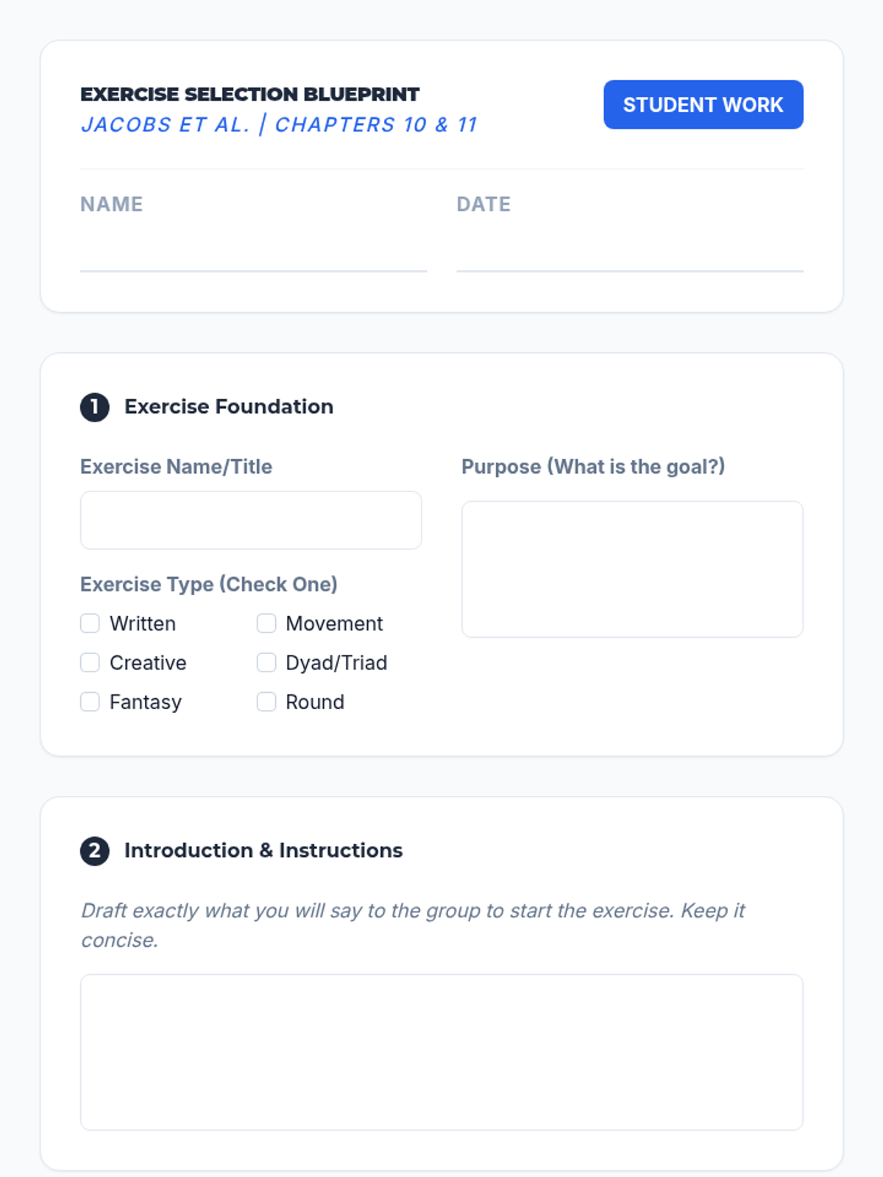Check the Dyad/Triad exercise type
The height and width of the screenshot is (1177, 883).
tap(266, 663)
